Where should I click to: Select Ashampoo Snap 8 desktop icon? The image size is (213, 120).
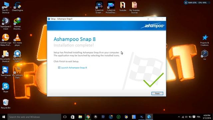click(x=17, y=56)
